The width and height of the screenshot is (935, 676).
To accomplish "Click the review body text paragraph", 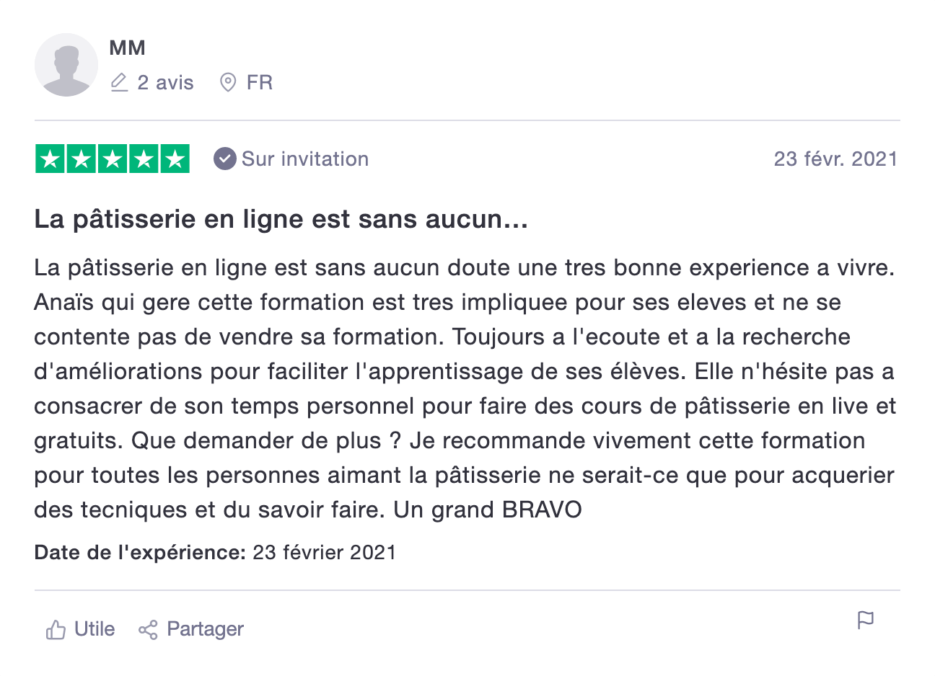I will [x=465, y=388].
